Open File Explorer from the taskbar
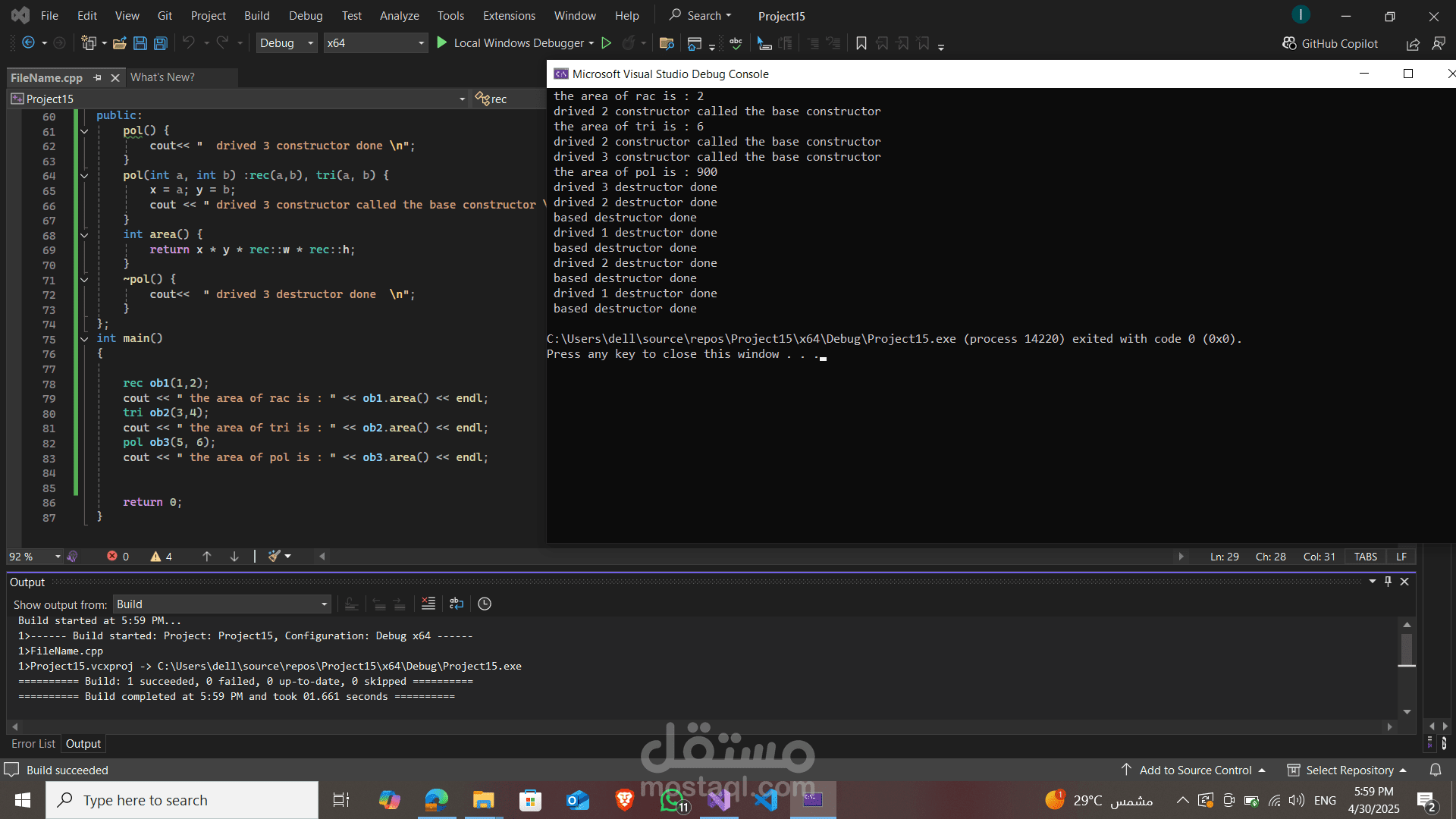The width and height of the screenshot is (1456, 819). point(483,800)
